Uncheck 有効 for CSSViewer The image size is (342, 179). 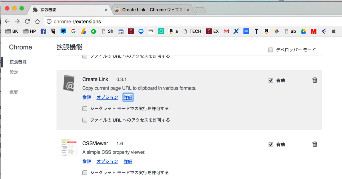[x=271, y=145]
